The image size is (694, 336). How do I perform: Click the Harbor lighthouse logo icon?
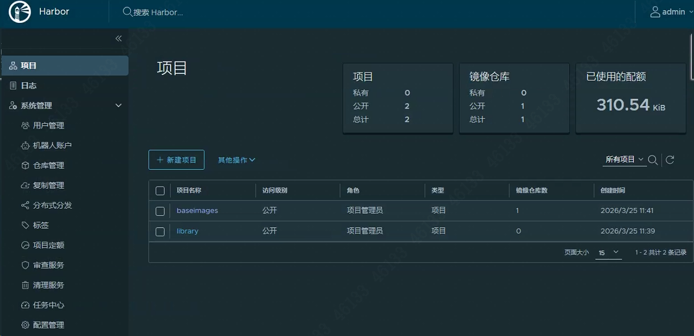tap(20, 12)
